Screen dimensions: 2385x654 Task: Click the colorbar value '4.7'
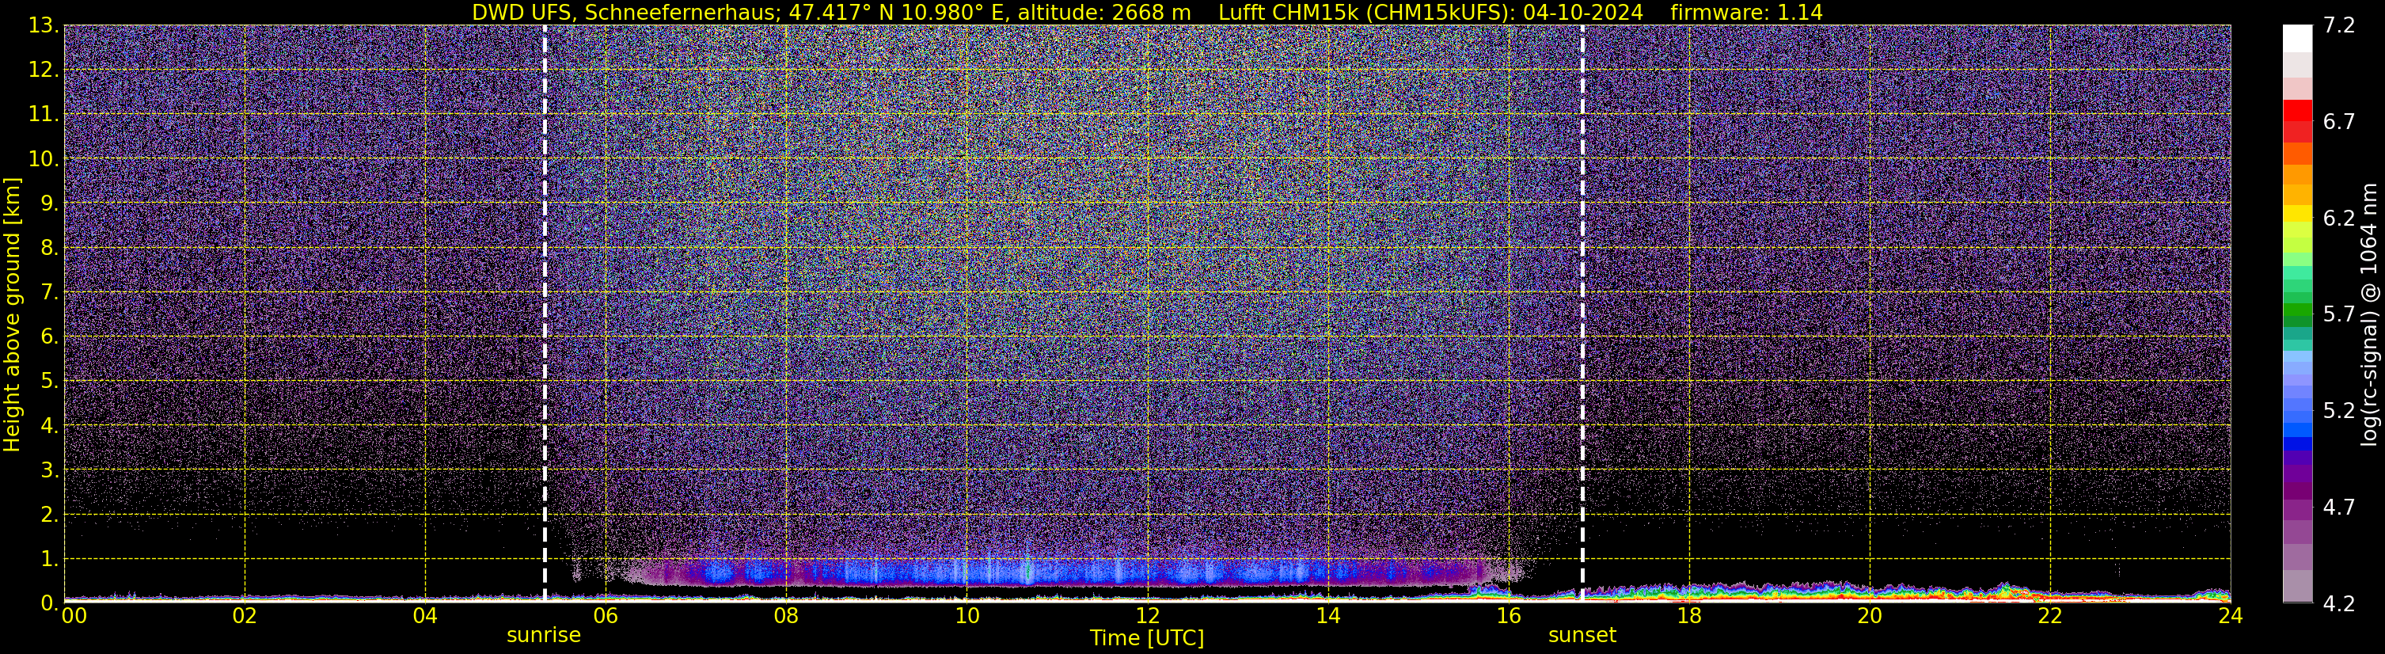point(2339,508)
